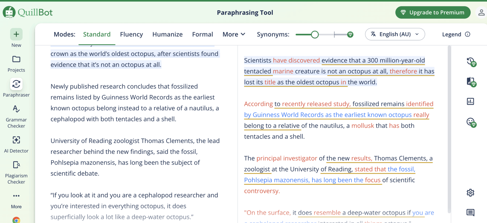Screen dimensions: 487x223
Task: Click the Legend info button
Action: point(456,34)
